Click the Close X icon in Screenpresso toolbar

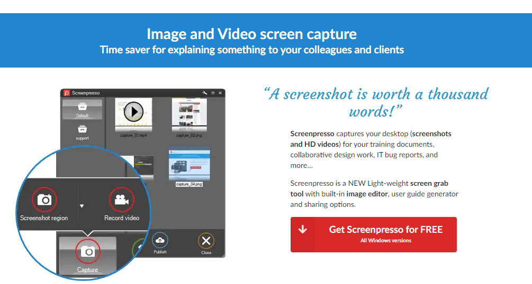[x=206, y=241]
